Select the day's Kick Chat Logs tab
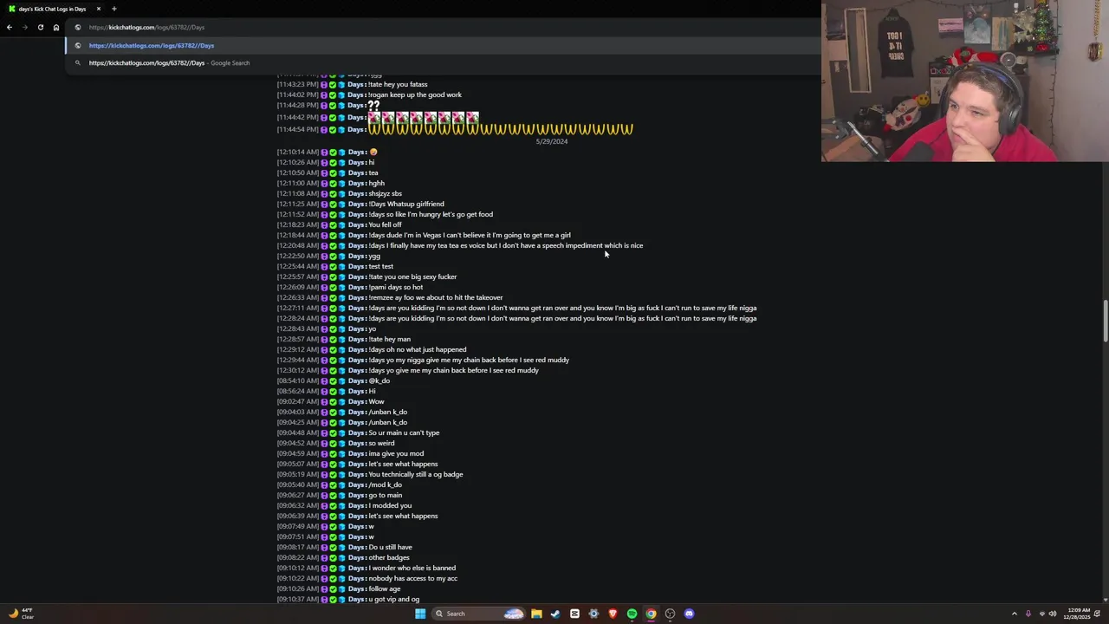The height and width of the screenshot is (624, 1109). [x=52, y=9]
